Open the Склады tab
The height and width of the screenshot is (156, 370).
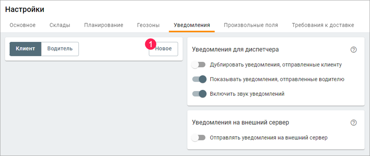(60, 25)
